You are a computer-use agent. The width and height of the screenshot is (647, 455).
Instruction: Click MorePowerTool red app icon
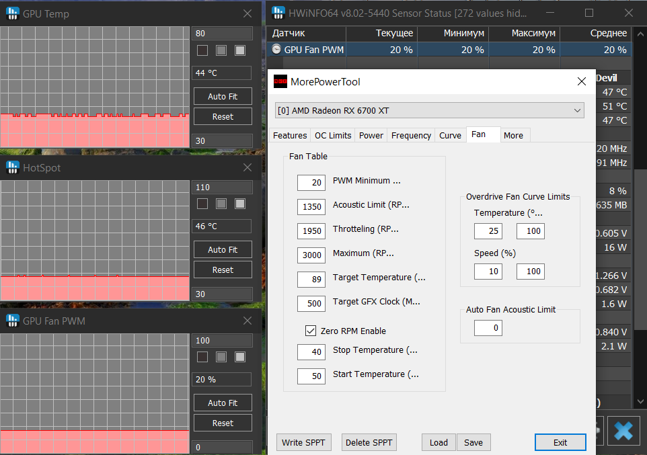tap(280, 81)
